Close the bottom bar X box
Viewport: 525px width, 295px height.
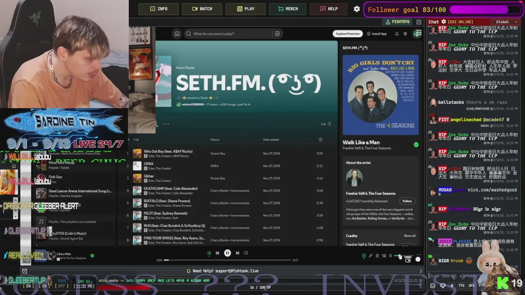(25, 271)
